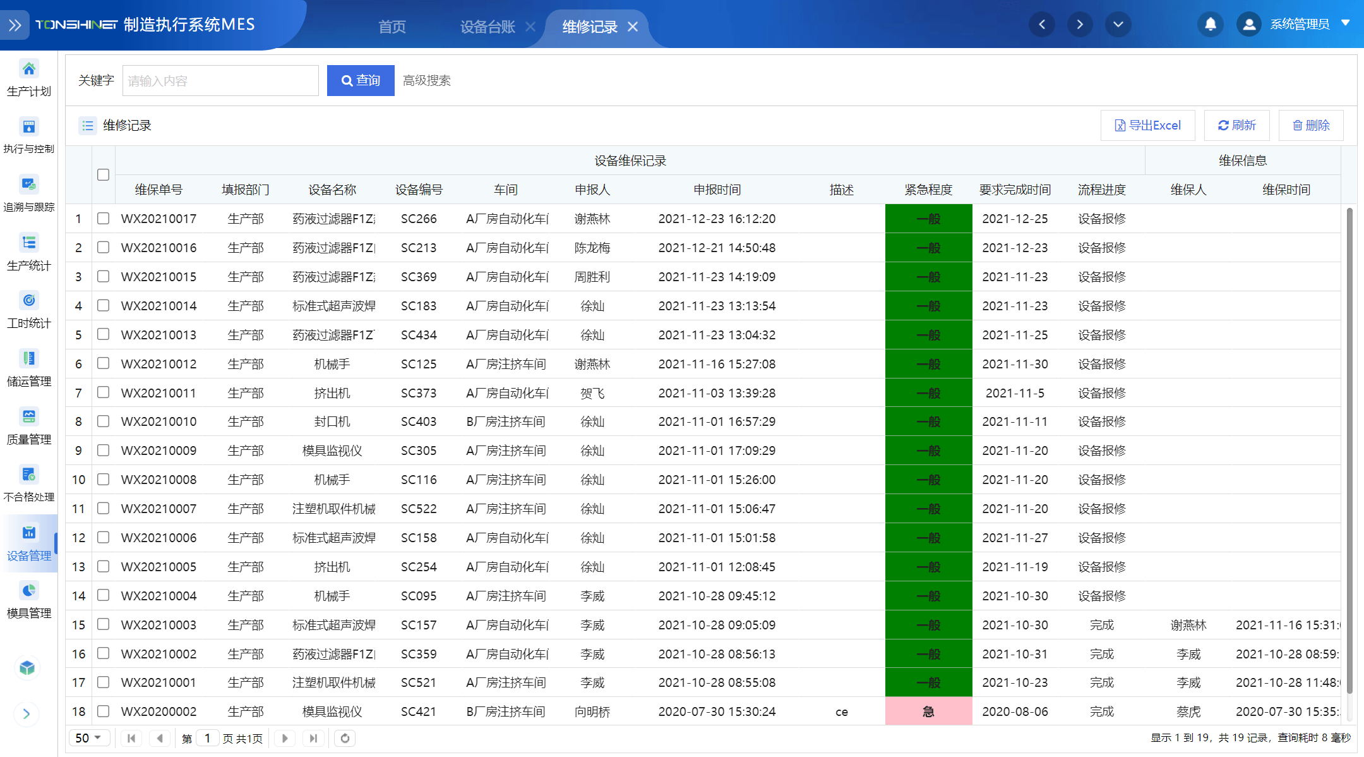Click the 查询 search button

tap(361, 81)
